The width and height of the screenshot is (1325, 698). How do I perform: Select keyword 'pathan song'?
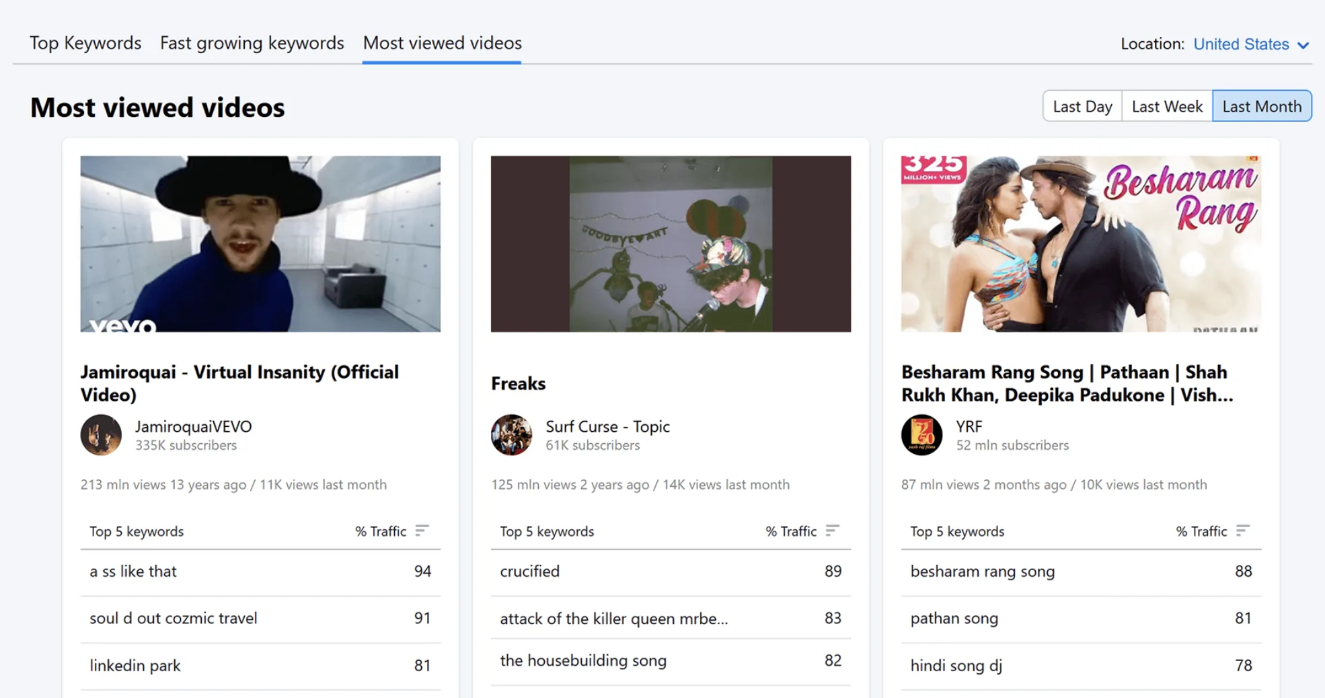[954, 619]
